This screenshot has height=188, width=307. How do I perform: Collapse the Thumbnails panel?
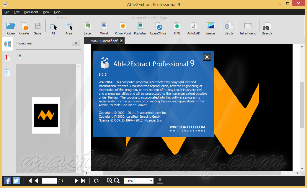76,43
